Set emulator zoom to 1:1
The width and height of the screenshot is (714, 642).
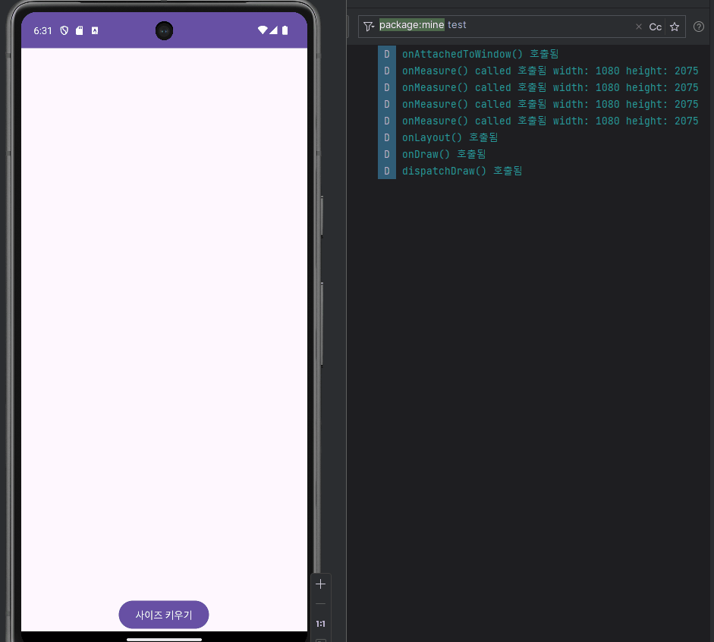coord(320,623)
